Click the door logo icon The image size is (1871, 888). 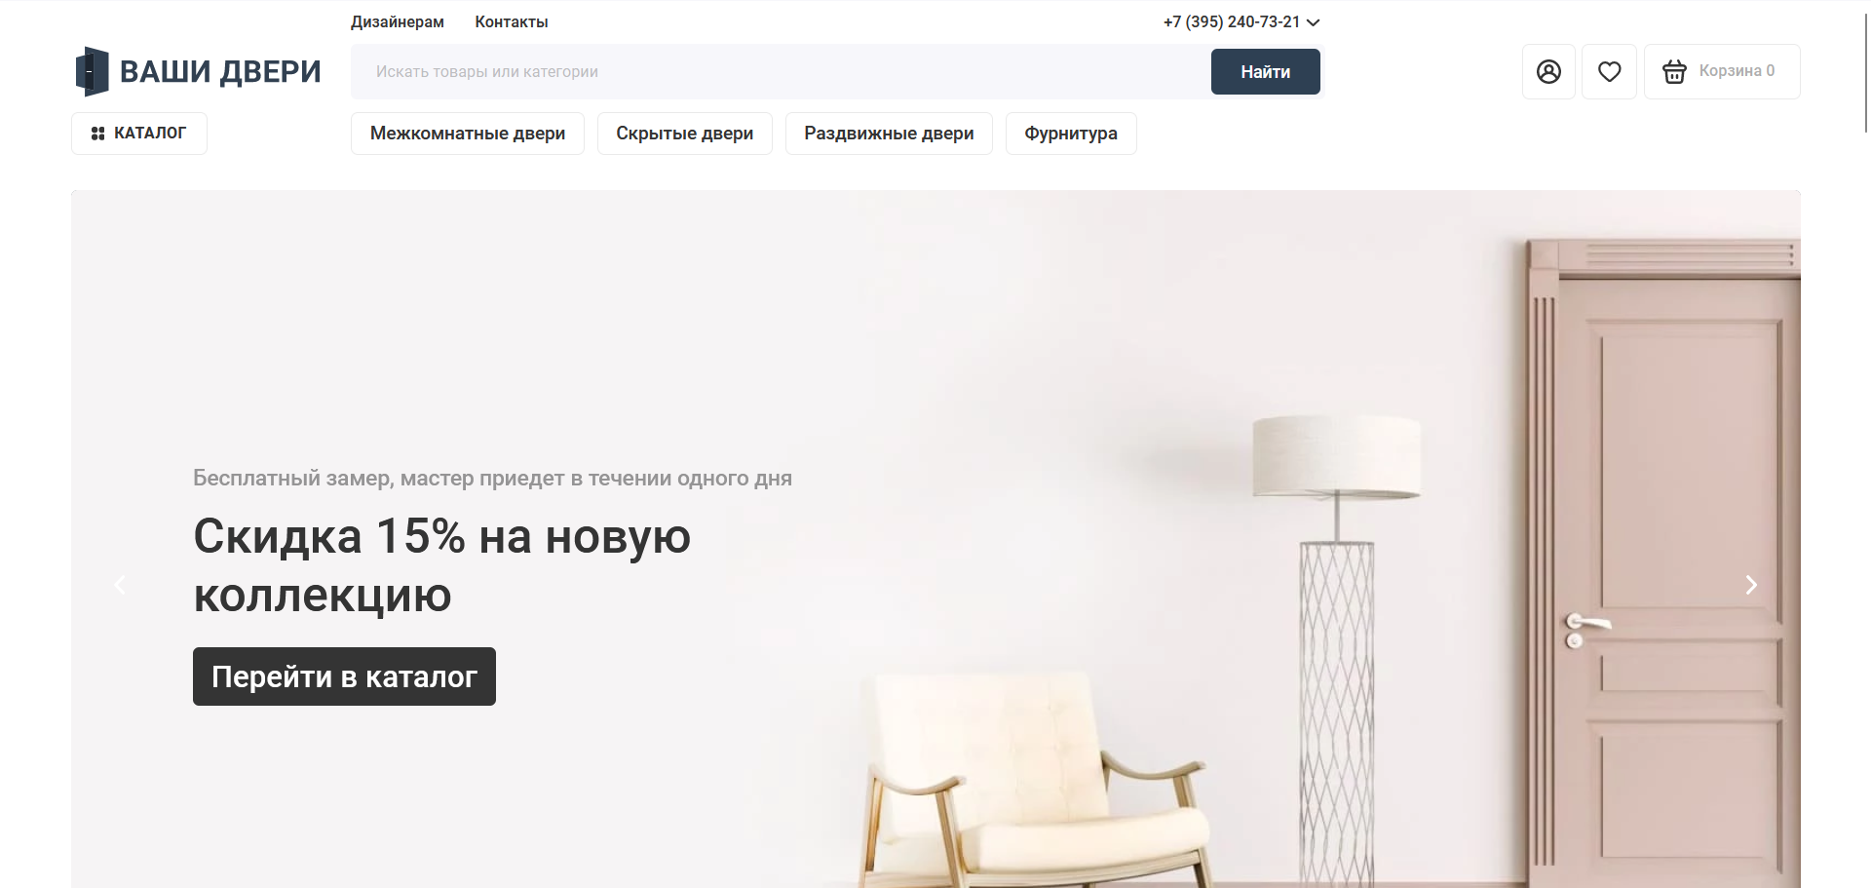92,71
